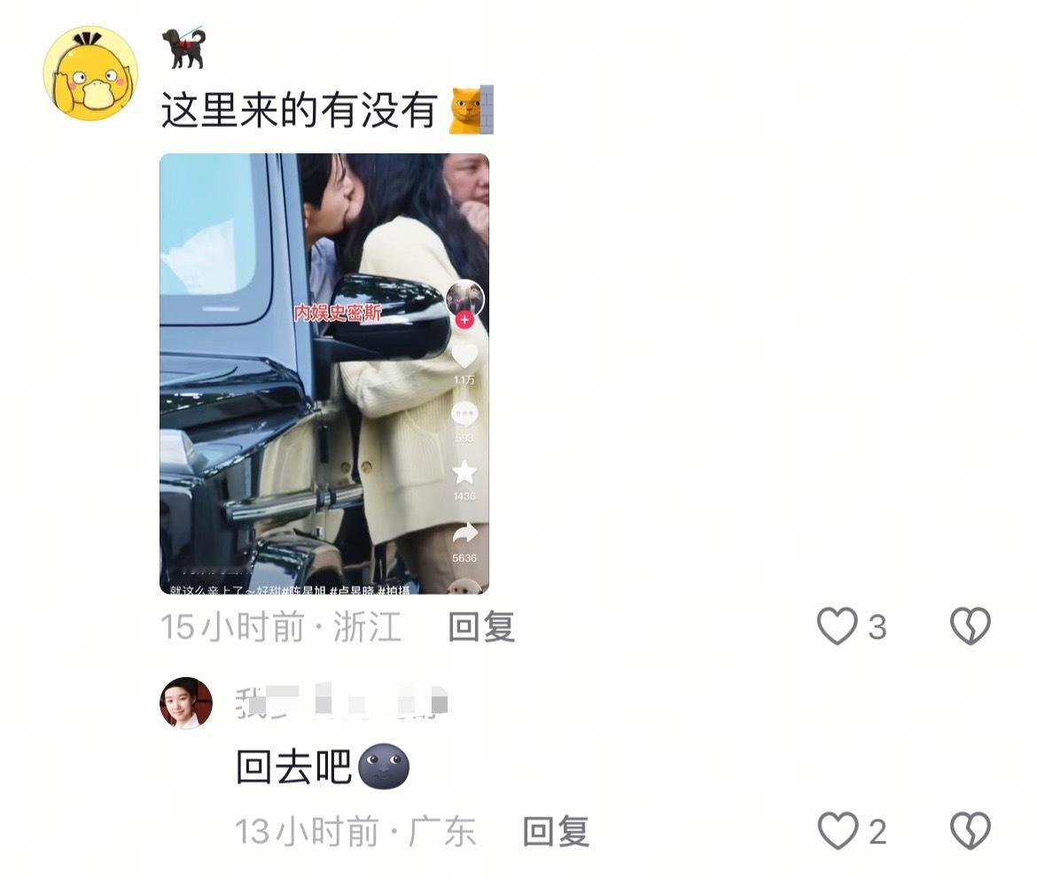
Task: Open the attached video screenshot image
Action: pyautogui.click(x=324, y=374)
